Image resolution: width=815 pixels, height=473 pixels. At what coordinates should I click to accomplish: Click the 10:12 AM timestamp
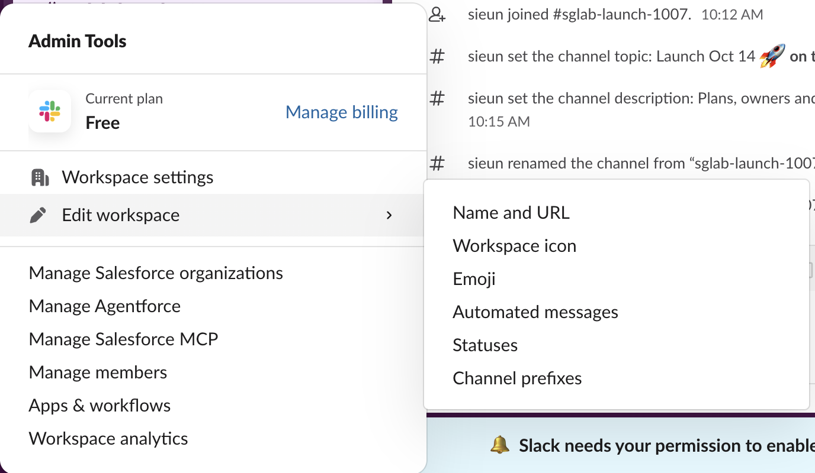pyautogui.click(x=732, y=15)
